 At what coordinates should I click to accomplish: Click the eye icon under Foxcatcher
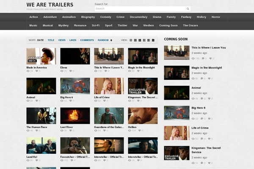pyautogui.click(x=62, y=161)
